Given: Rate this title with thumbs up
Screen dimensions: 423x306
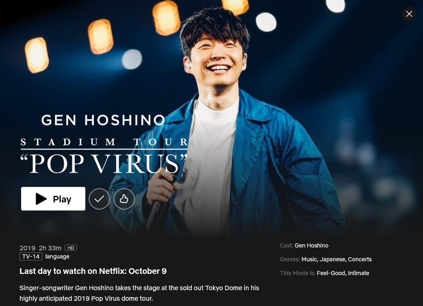Looking at the screenshot, I should click(x=124, y=199).
